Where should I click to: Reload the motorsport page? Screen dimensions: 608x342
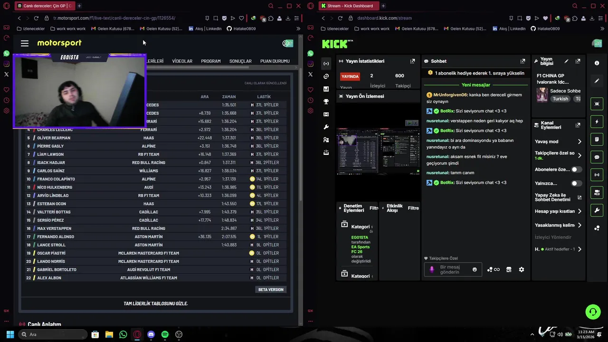click(x=36, y=18)
